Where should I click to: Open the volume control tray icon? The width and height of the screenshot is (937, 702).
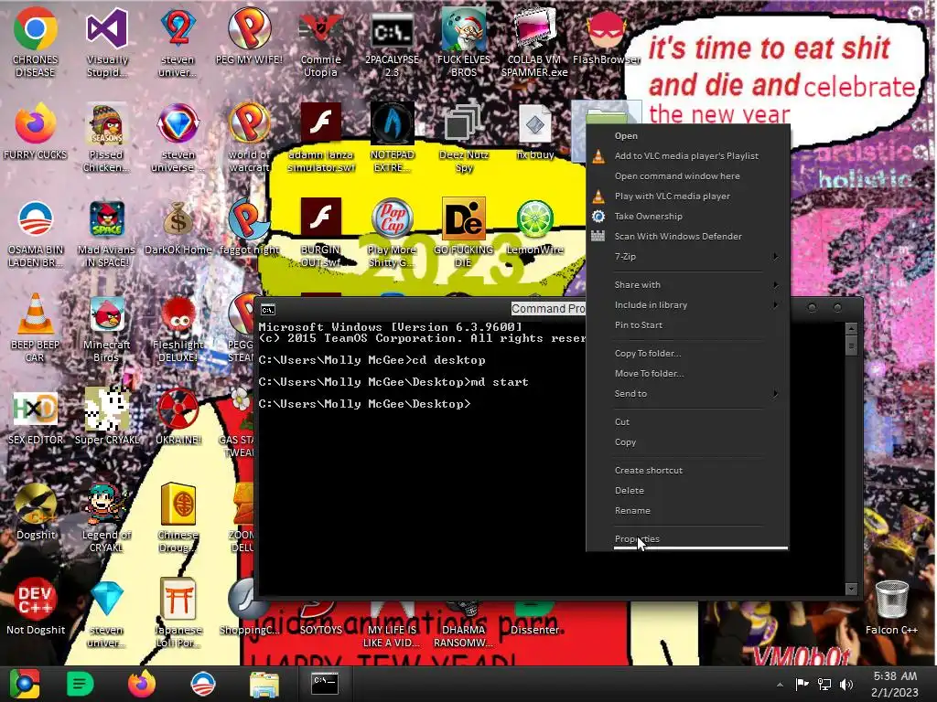pyautogui.click(x=845, y=685)
